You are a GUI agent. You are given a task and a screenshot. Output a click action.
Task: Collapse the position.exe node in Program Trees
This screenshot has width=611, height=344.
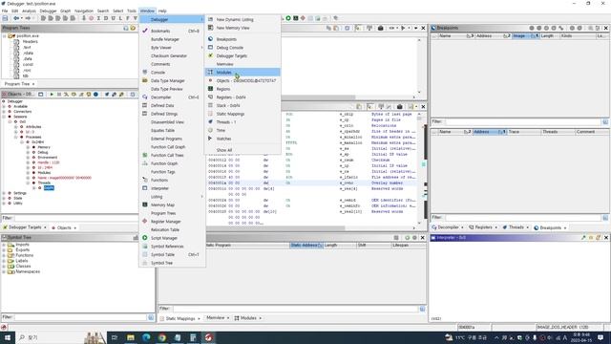4,36
